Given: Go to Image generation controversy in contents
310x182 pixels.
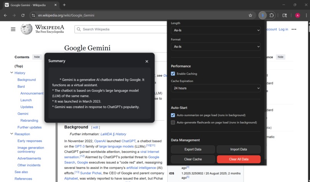Looking at the screenshot, I should (x=31, y=150).
